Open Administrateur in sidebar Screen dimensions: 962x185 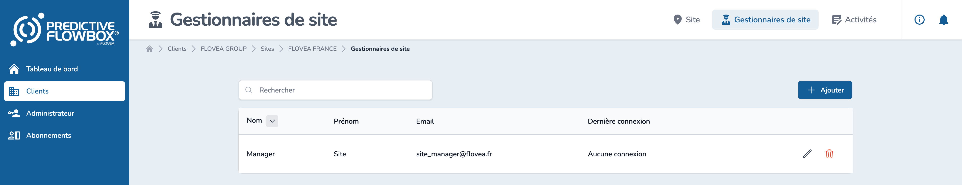[x=50, y=113]
